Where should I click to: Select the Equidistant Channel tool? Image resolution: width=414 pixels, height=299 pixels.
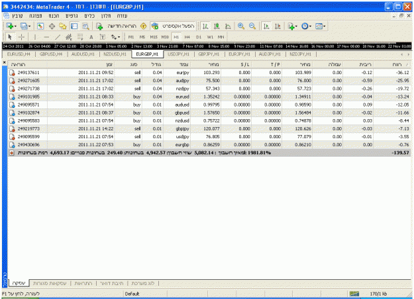point(69,37)
